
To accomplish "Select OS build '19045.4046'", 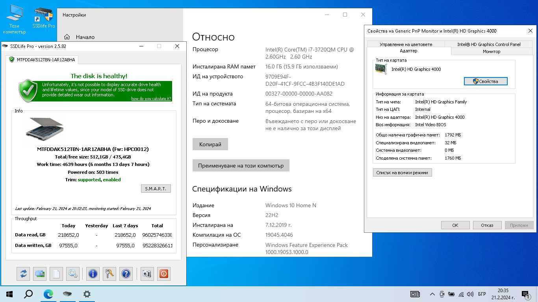I will (x=279, y=235).
